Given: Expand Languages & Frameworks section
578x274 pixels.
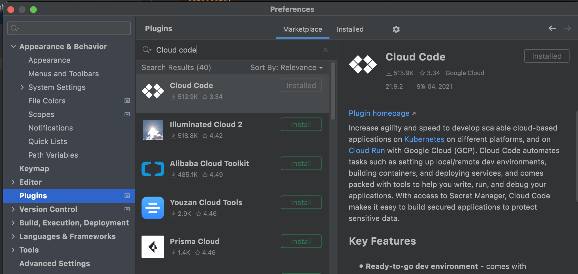Looking at the screenshot, I should point(13,236).
